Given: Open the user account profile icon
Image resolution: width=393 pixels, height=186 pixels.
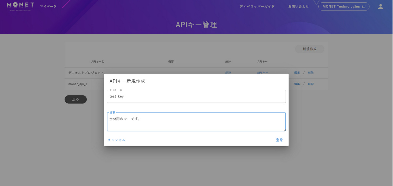Looking at the screenshot, I should (381, 7).
